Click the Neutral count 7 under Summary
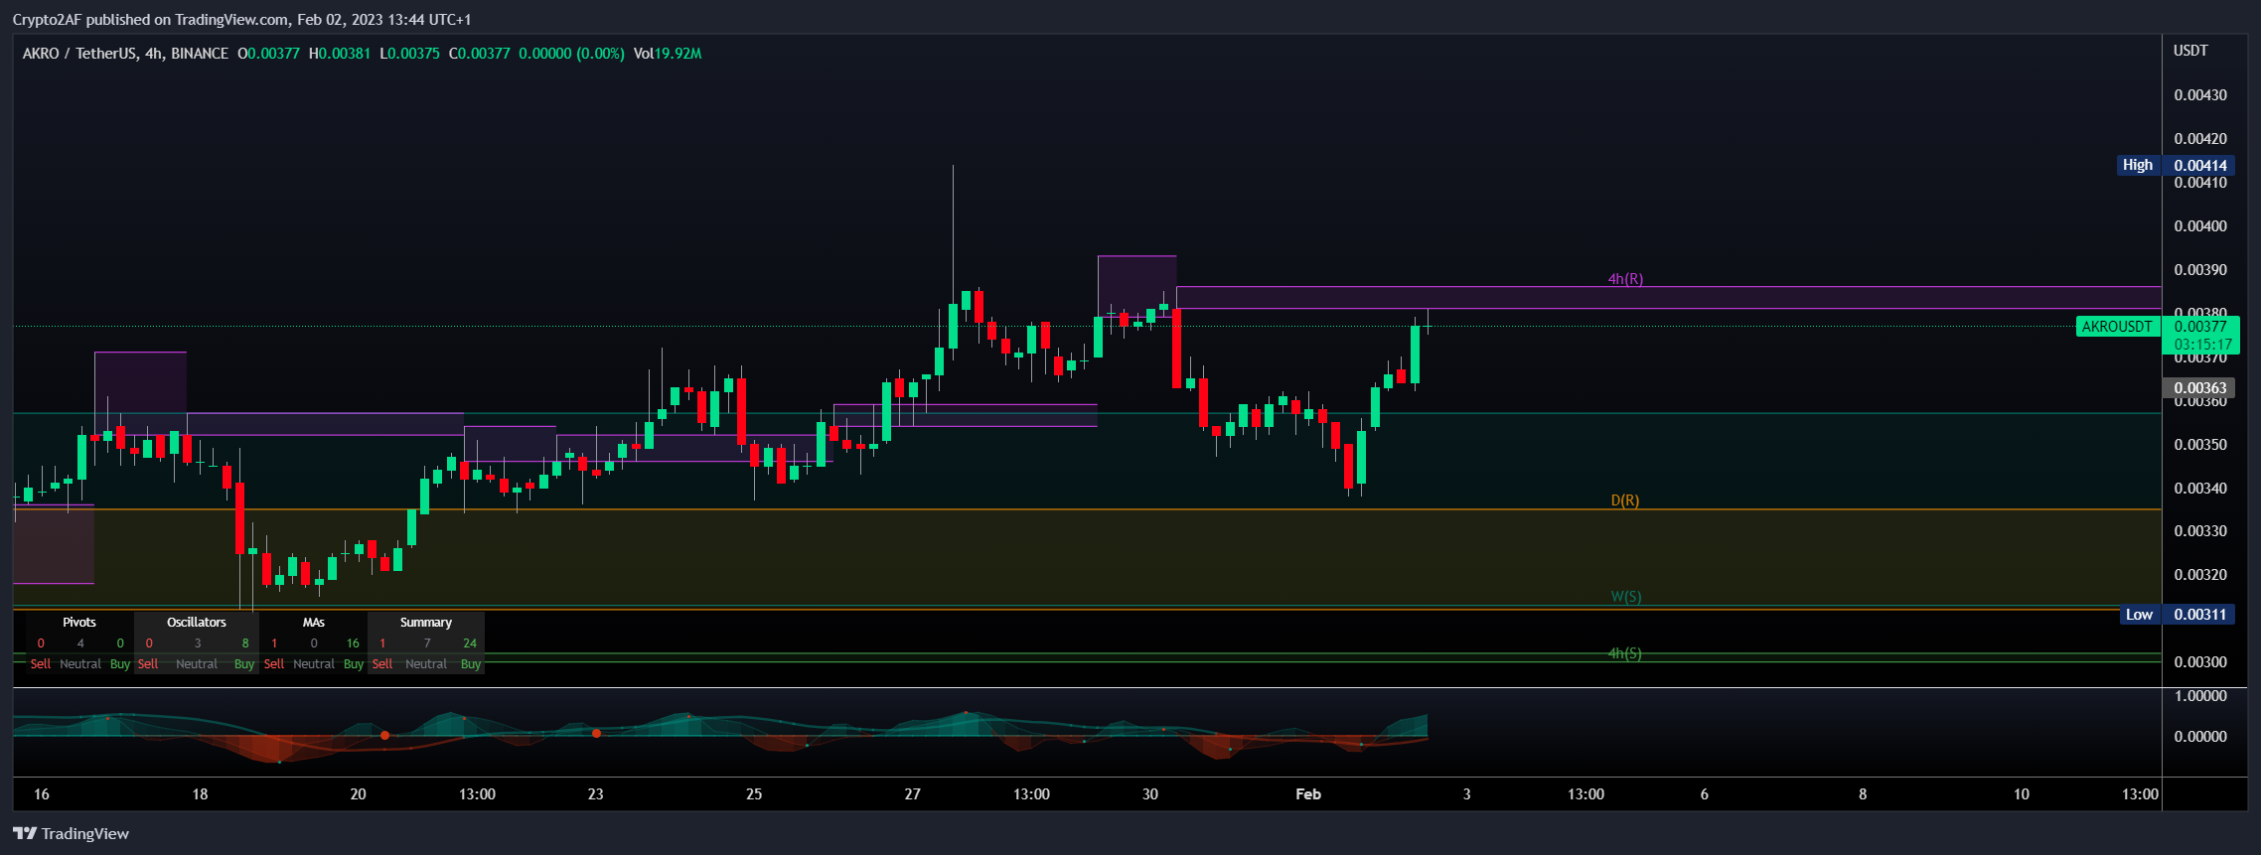The width and height of the screenshot is (2261, 855). tap(427, 643)
